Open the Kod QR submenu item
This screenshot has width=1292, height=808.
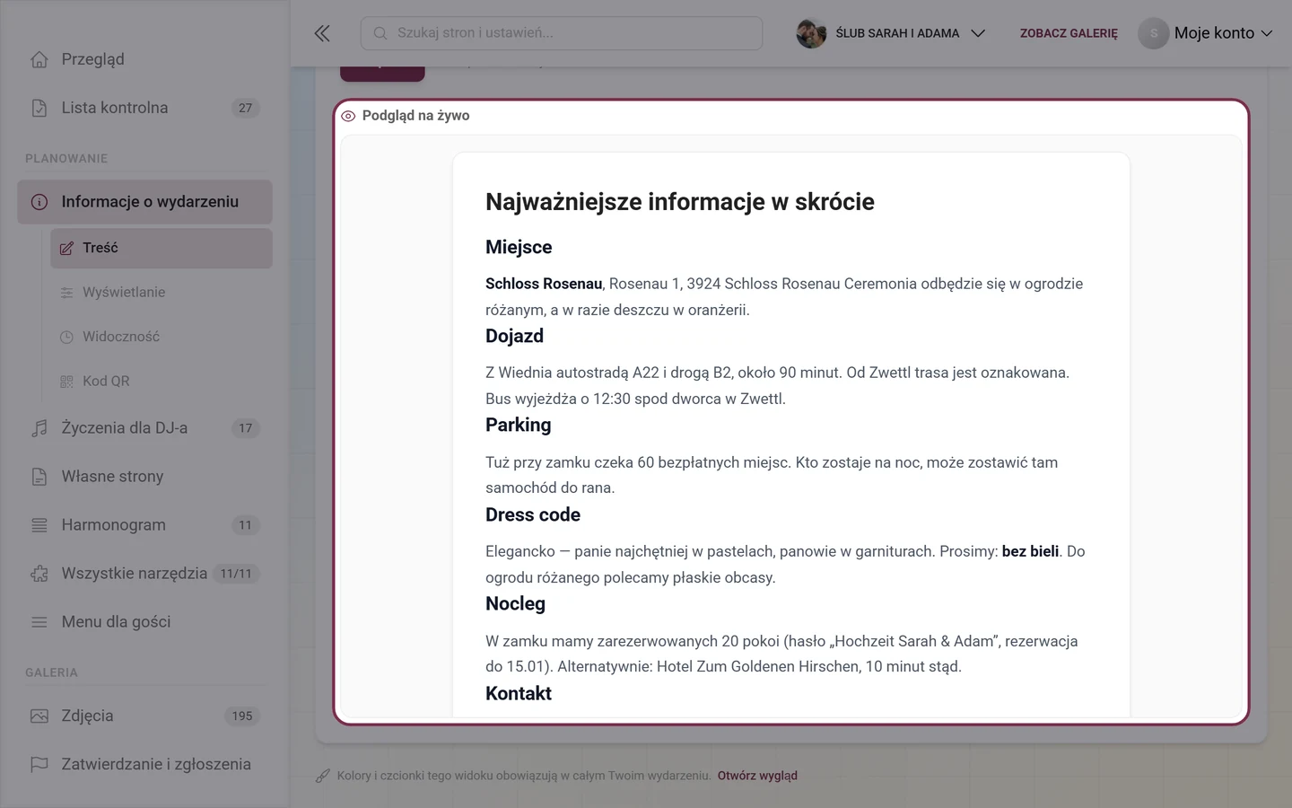point(161,382)
